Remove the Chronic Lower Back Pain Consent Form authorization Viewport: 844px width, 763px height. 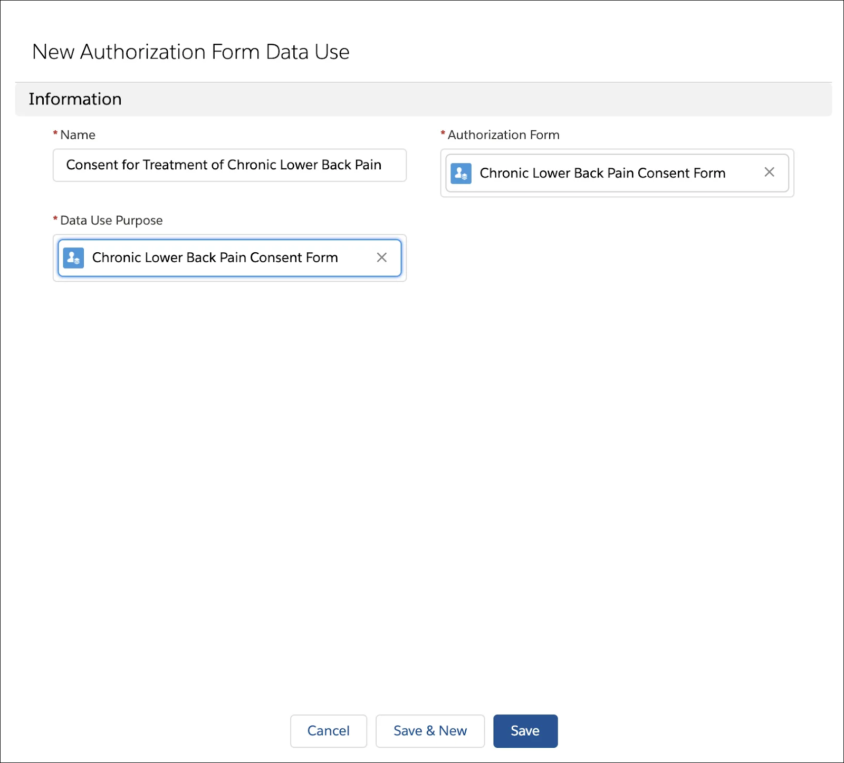click(769, 172)
